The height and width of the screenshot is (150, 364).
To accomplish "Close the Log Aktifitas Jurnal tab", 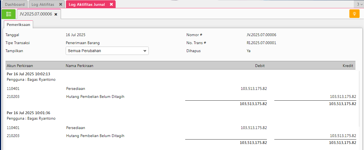I will tap(111, 4).
